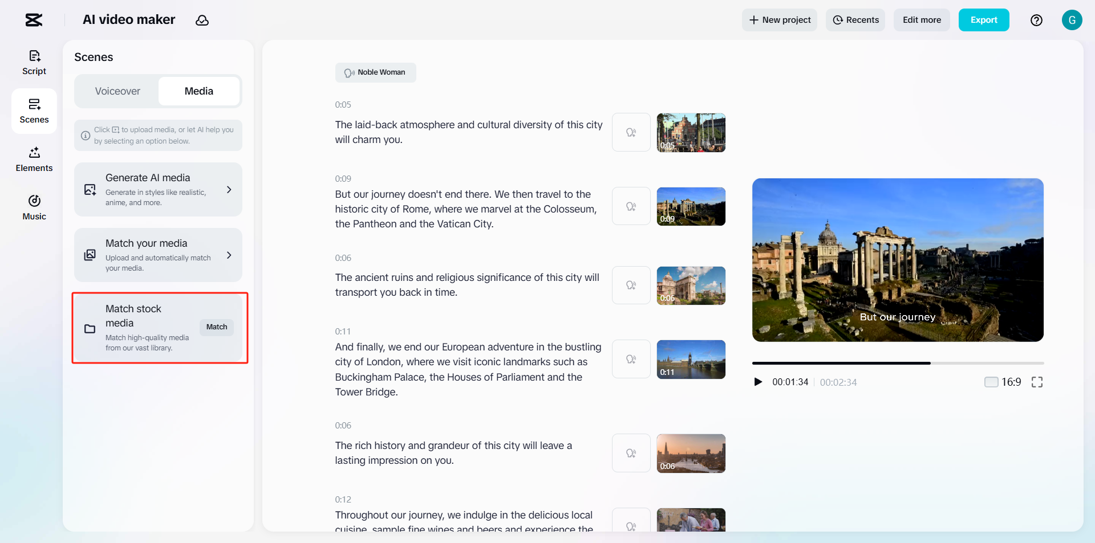Open the Music panel in sidebar

click(x=34, y=207)
